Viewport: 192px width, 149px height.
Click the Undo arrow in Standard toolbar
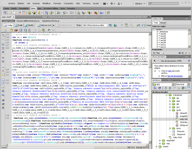pyautogui.click(x=49, y=30)
